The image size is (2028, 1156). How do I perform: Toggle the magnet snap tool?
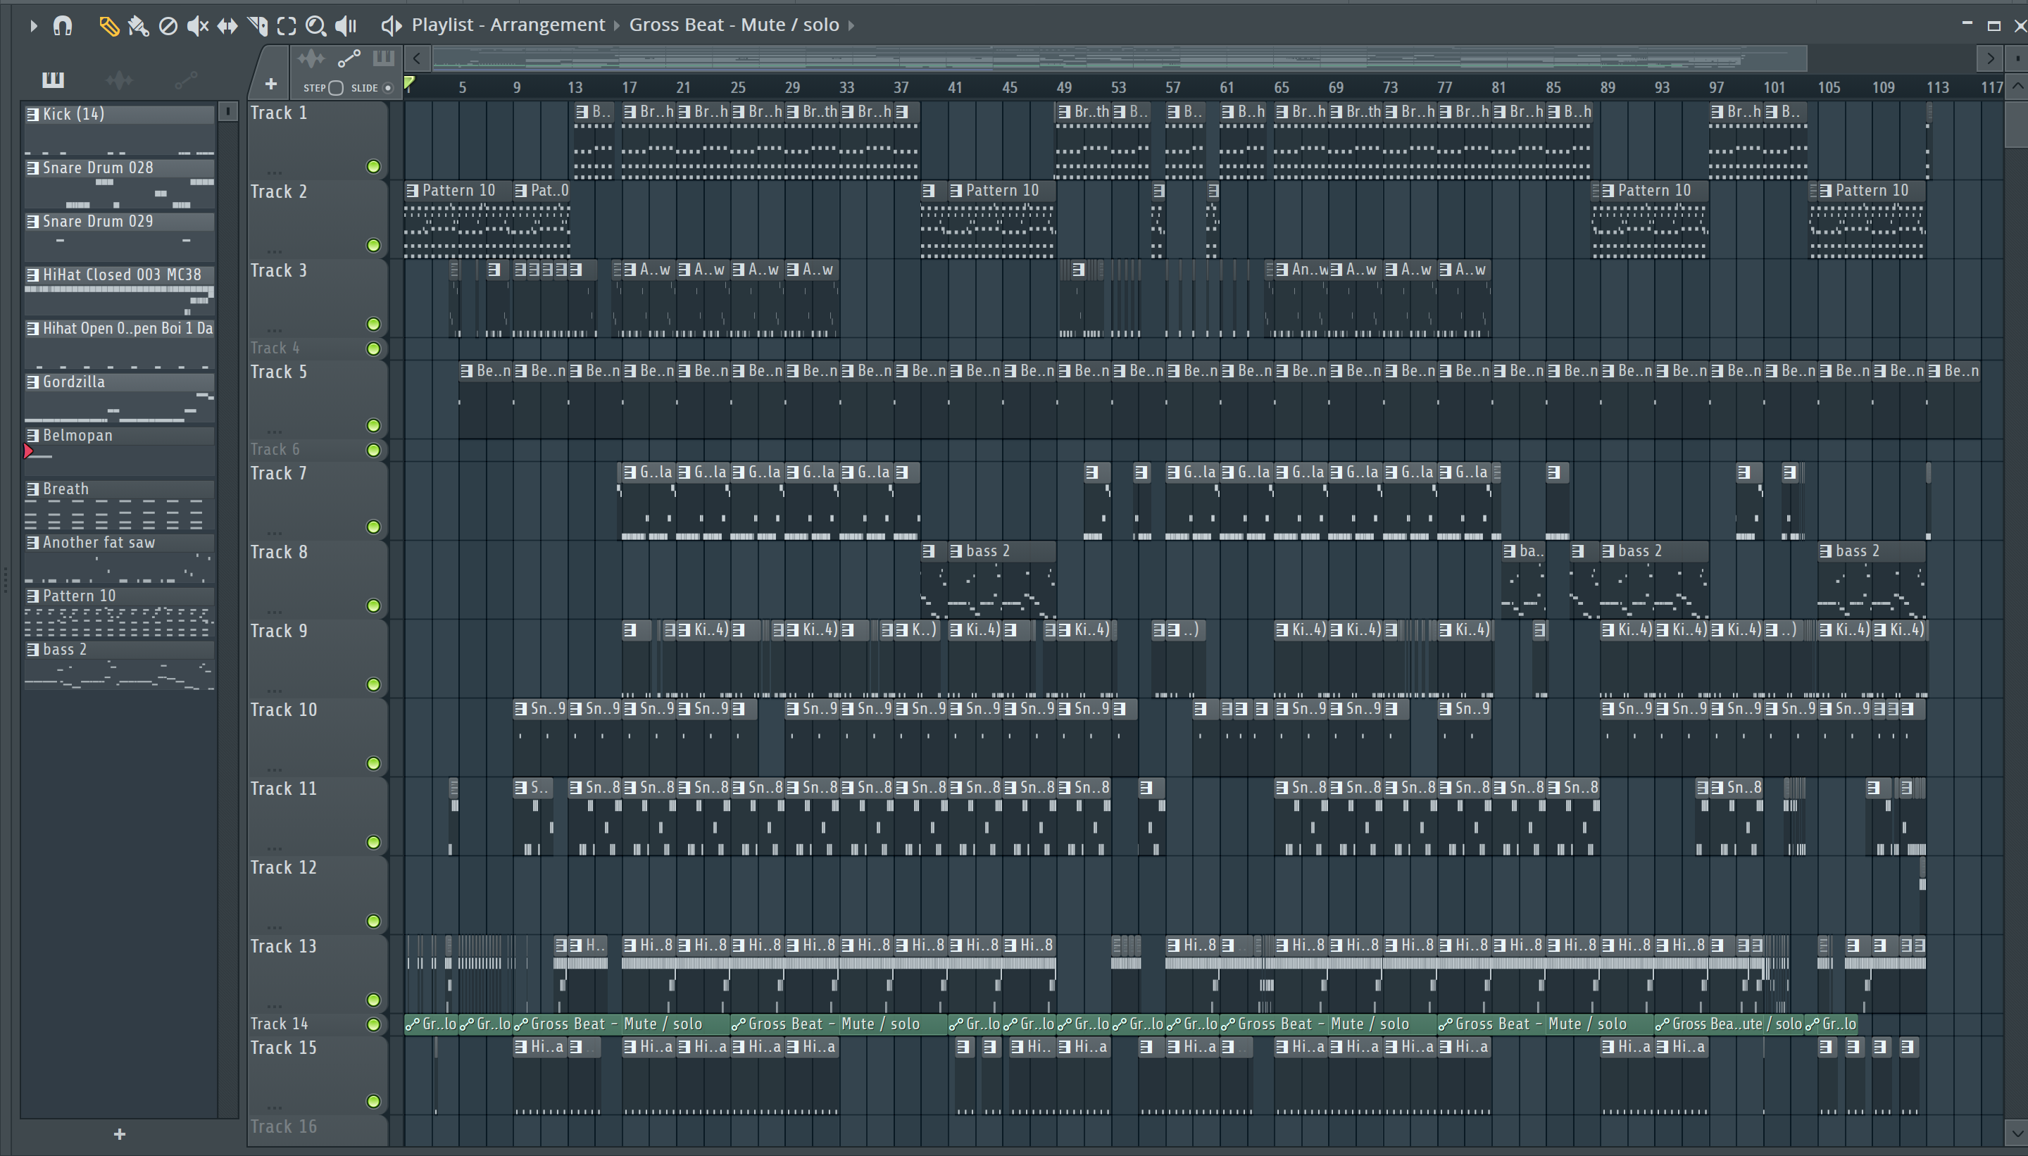(x=63, y=25)
